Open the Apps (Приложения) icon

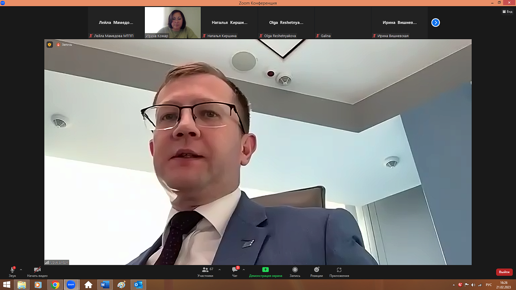[x=339, y=270]
